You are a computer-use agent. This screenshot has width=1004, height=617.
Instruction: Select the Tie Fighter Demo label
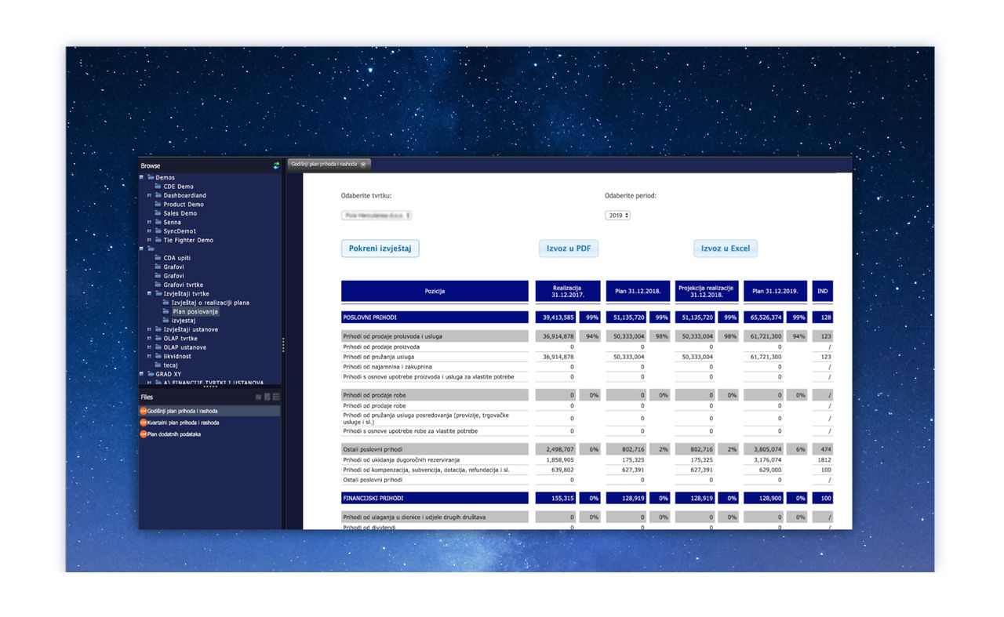click(x=188, y=240)
